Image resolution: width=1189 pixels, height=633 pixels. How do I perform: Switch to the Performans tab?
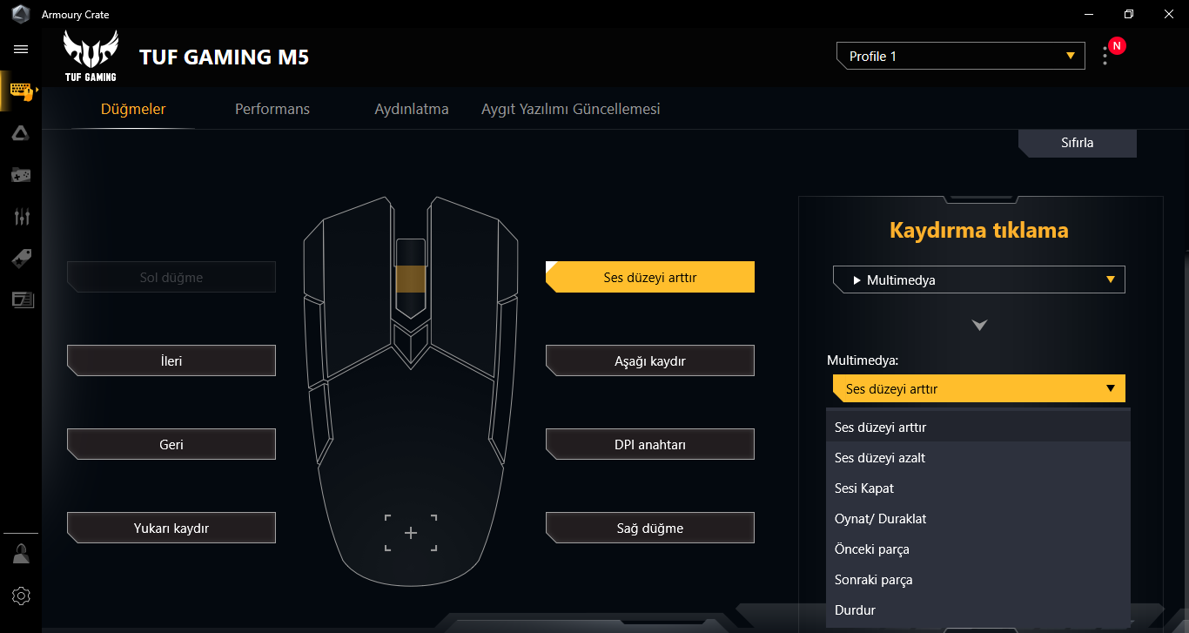272,109
